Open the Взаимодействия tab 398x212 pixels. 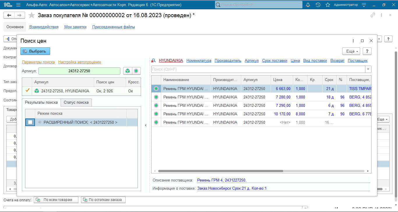coord(44,27)
